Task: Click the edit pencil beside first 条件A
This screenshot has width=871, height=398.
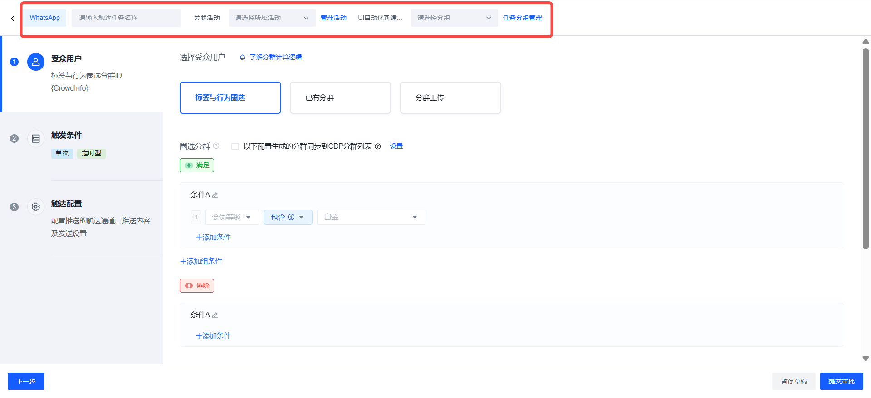Action: point(215,195)
